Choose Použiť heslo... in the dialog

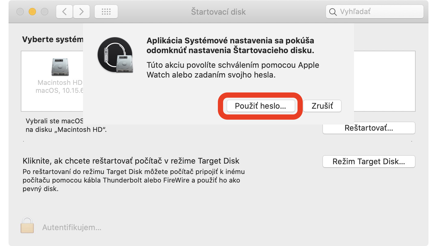click(261, 106)
